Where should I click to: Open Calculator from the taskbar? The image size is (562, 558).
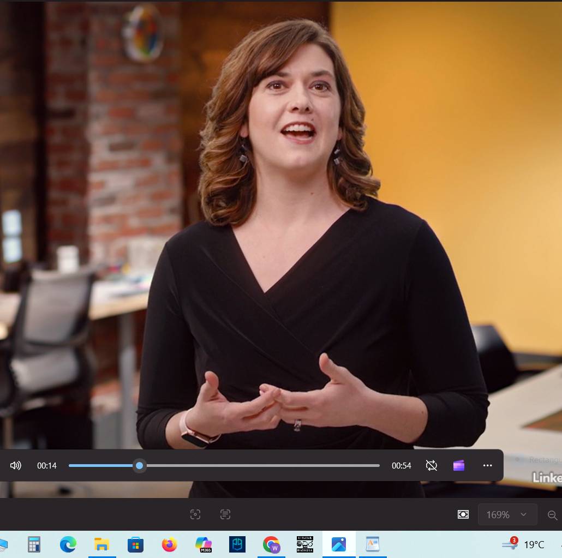pyautogui.click(x=34, y=544)
